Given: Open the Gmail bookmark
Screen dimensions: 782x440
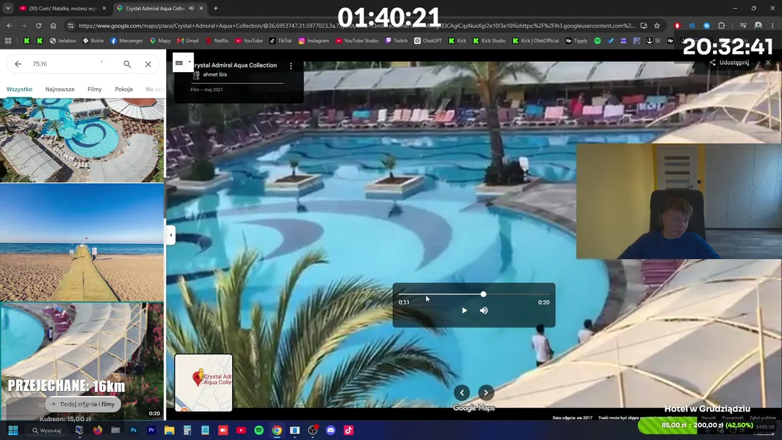Looking at the screenshot, I should (x=188, y=41).
